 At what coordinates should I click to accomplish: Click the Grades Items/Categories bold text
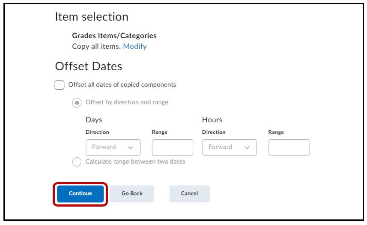[114, 36]
